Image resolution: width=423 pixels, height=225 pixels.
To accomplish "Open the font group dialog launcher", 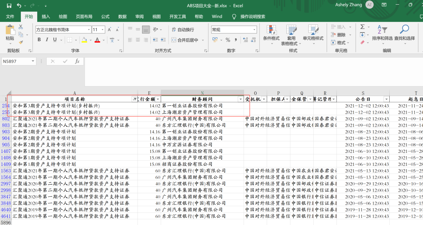I will (121, 51).
